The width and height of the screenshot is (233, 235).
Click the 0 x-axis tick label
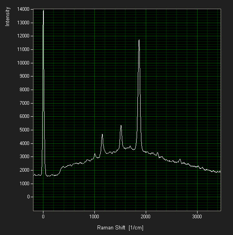point(43,217)
